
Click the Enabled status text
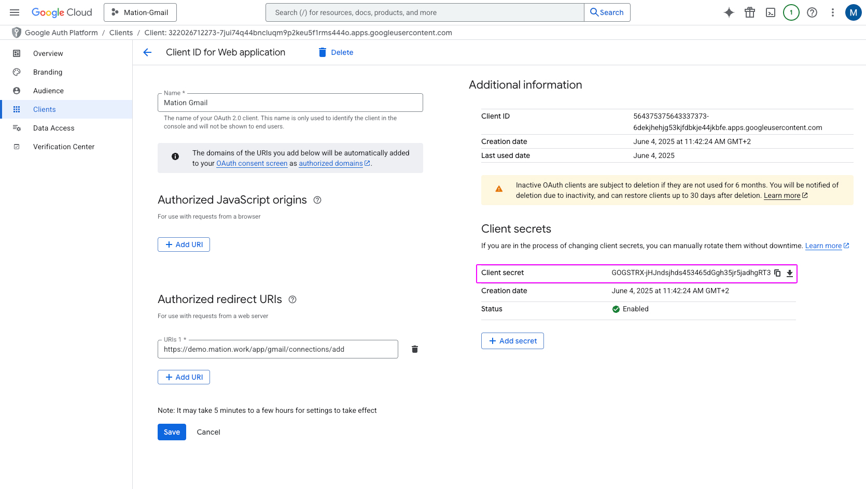pos(636,309)
